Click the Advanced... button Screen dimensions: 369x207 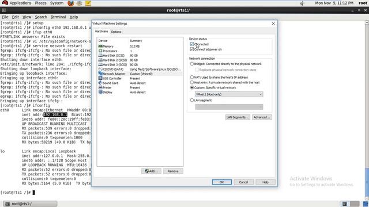(x=262, y=117)
